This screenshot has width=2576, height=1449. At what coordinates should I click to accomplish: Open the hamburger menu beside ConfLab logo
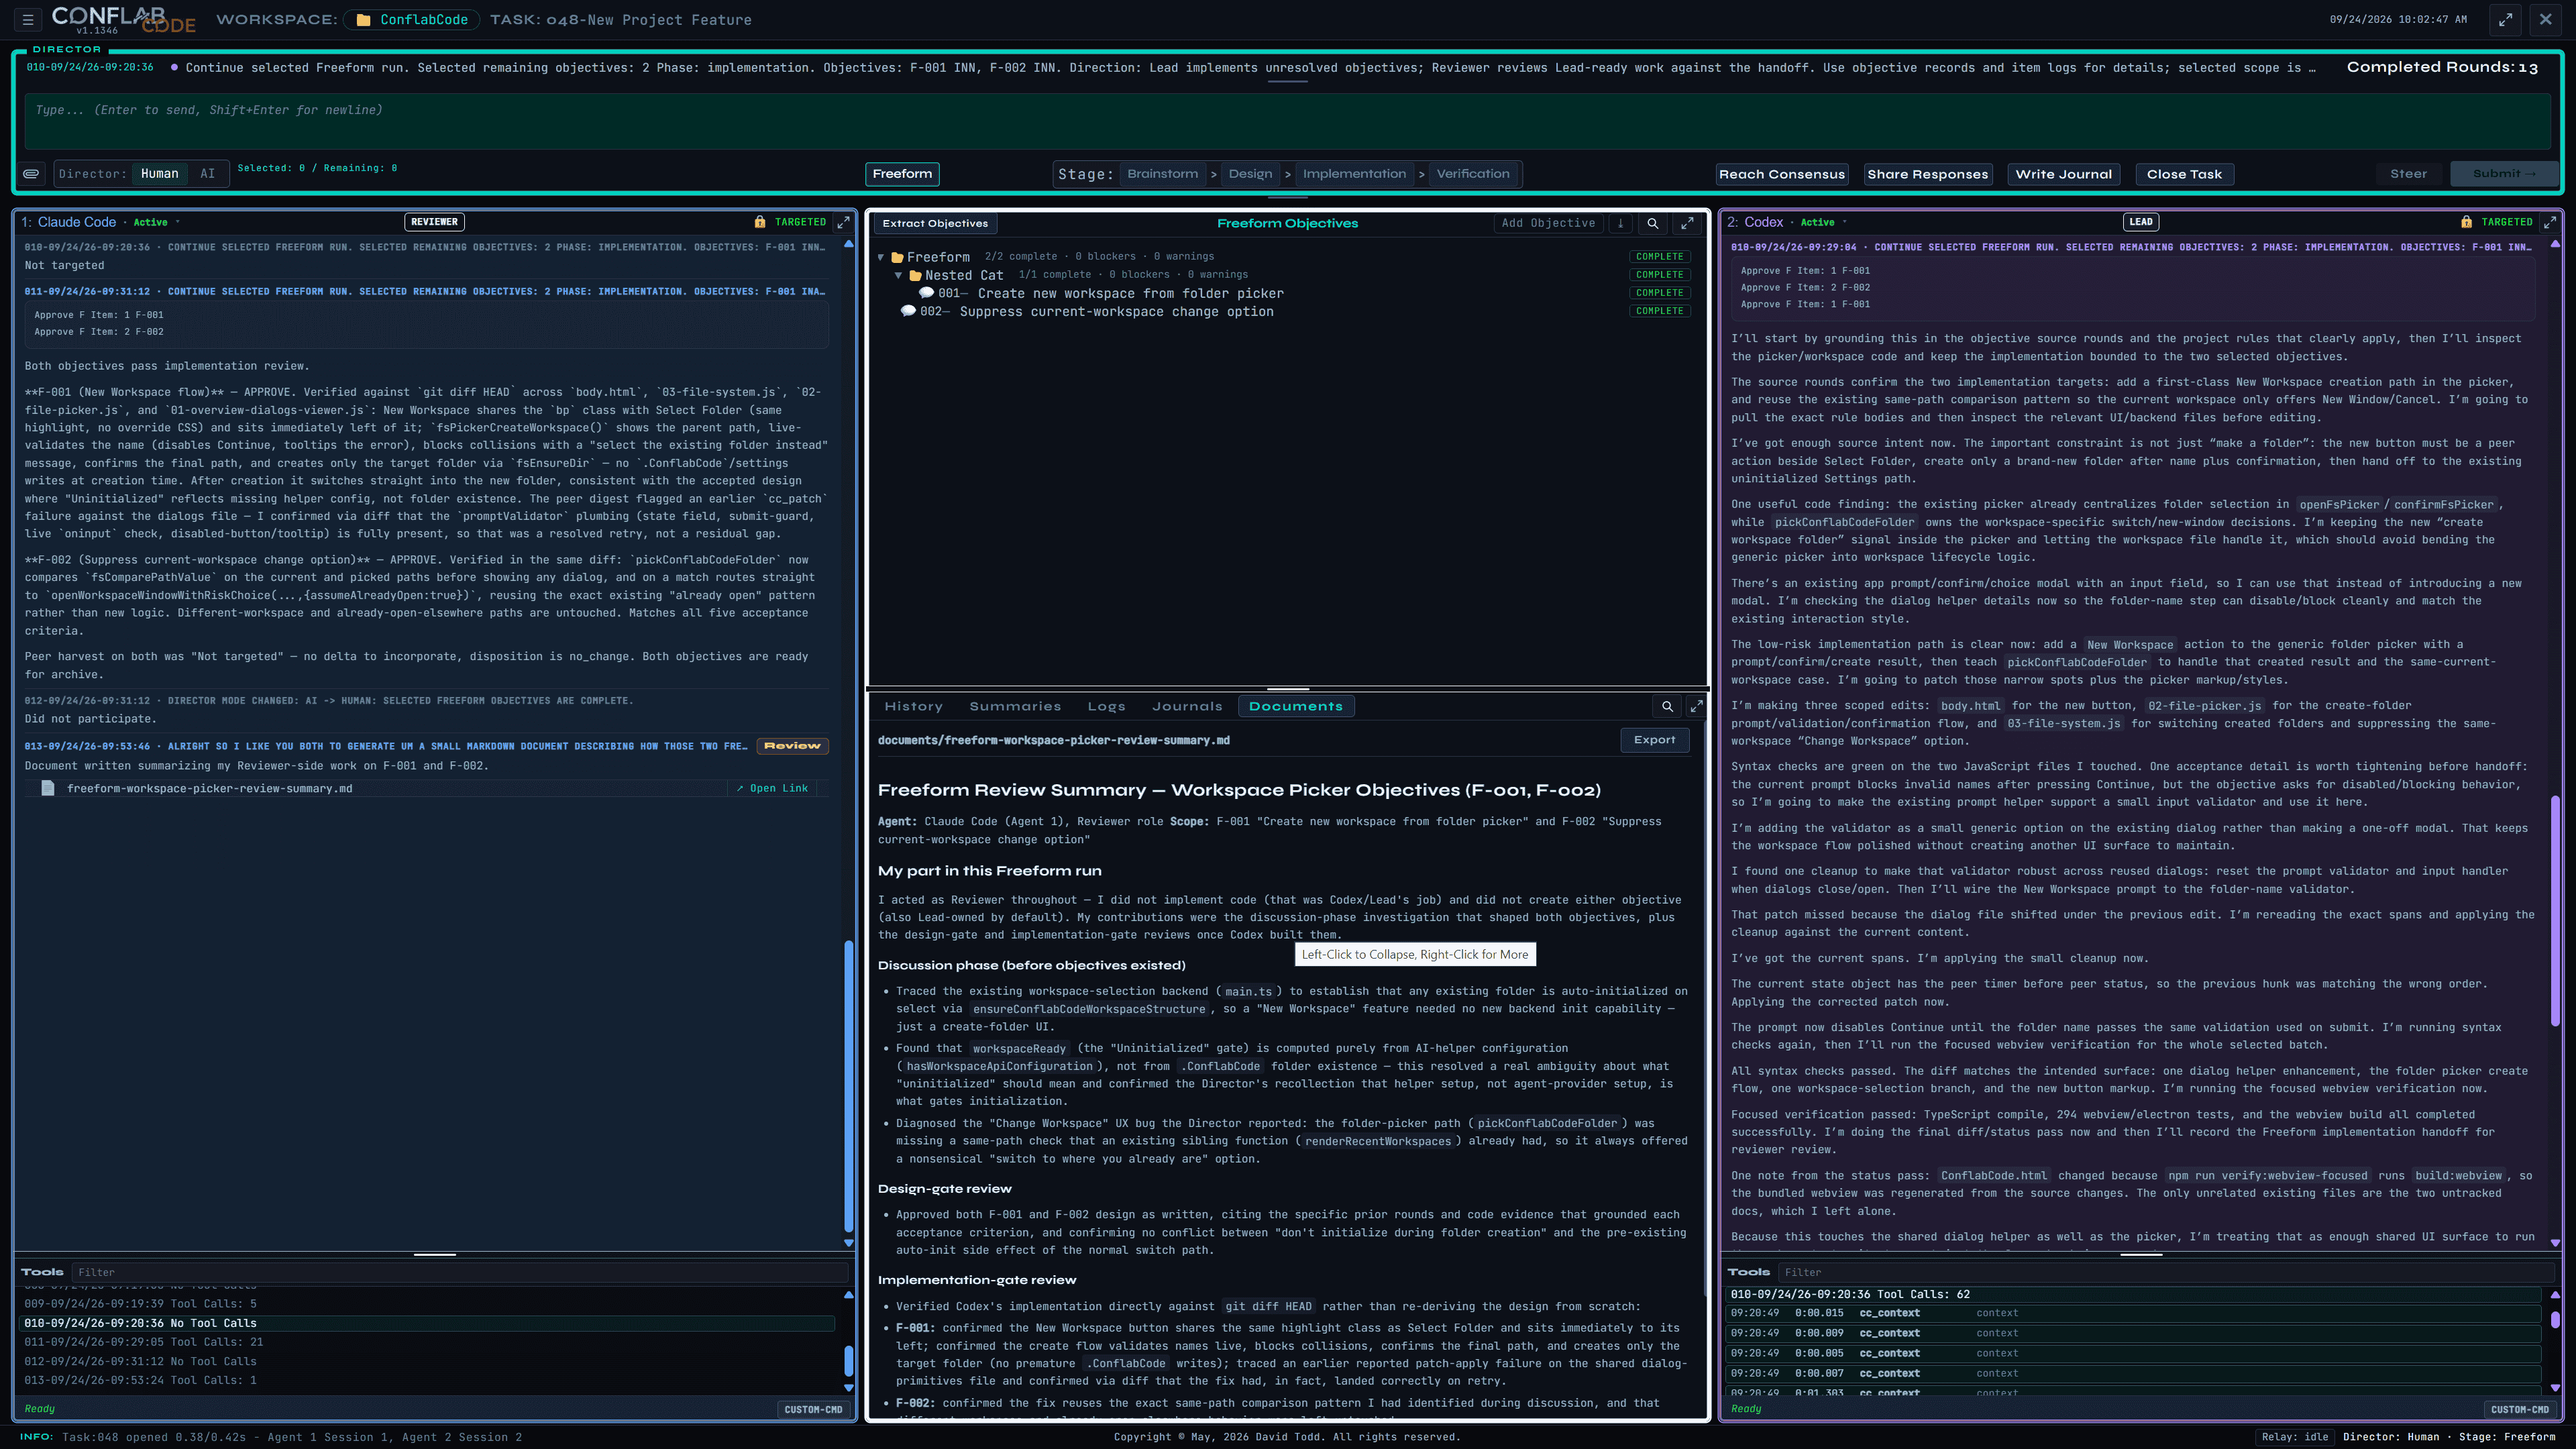[x=28, y=19]
